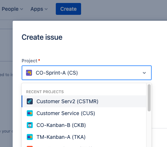Click the CO-Sprint-A project avatar icon

tap(29, 73)
